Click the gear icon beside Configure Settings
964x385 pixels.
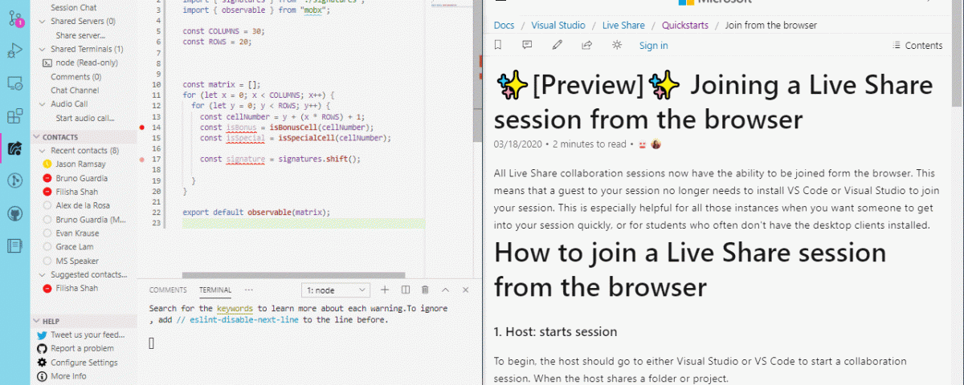(43, 363)
